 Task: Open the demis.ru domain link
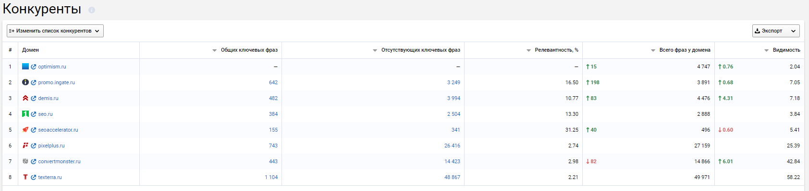point(48,99)
